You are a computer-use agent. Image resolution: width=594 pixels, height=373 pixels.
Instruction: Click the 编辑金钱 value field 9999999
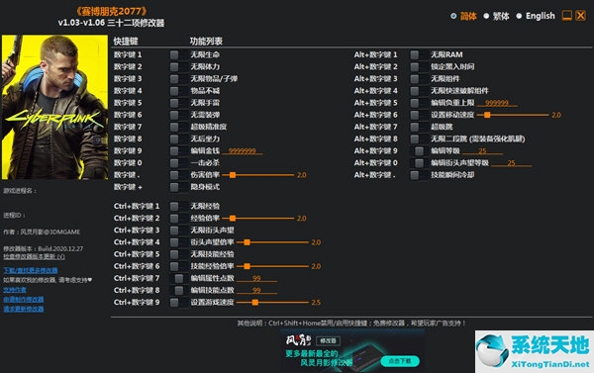pos(243,151)
